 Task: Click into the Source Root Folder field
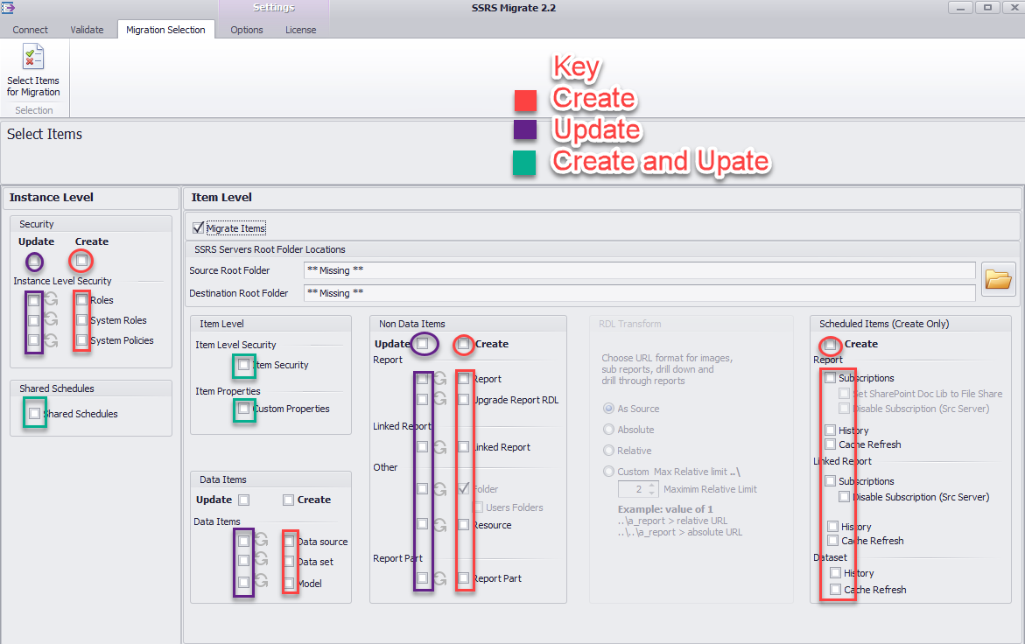[639, 269]
